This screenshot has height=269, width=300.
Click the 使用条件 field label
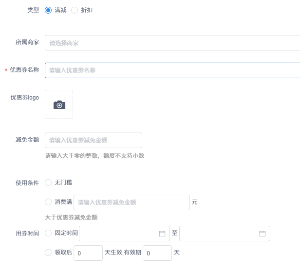click(x=27, y=183)
